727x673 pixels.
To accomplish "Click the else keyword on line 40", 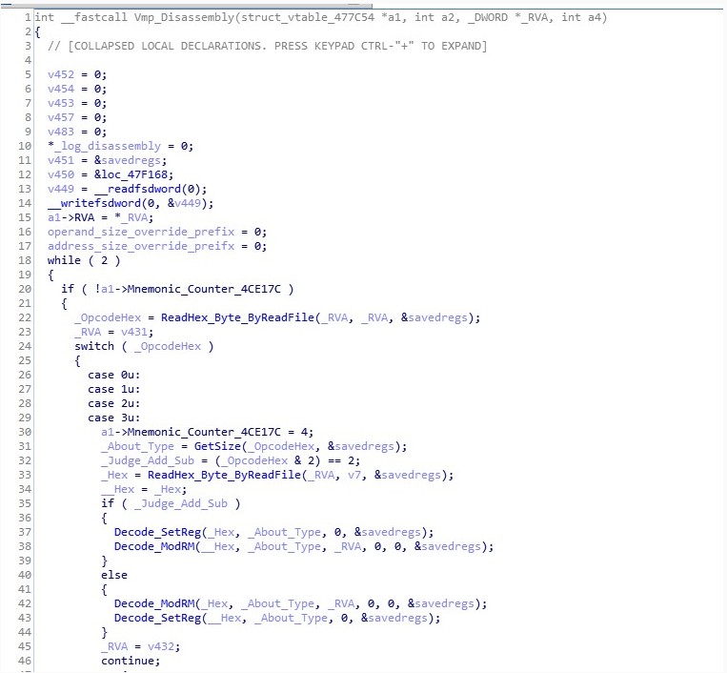I will pos(114,575).
